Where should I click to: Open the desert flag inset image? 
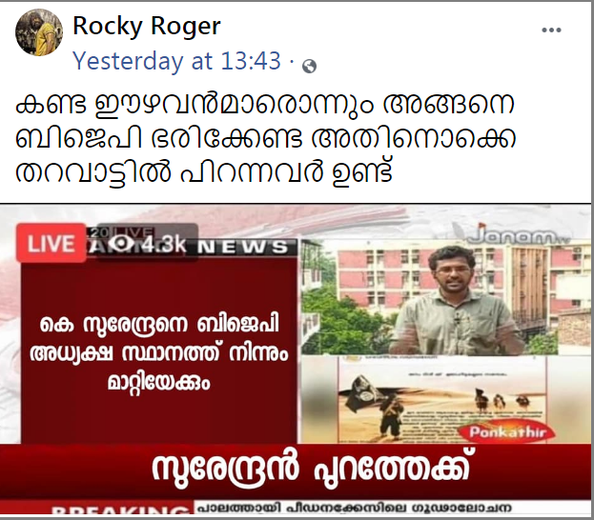[441, 400]
